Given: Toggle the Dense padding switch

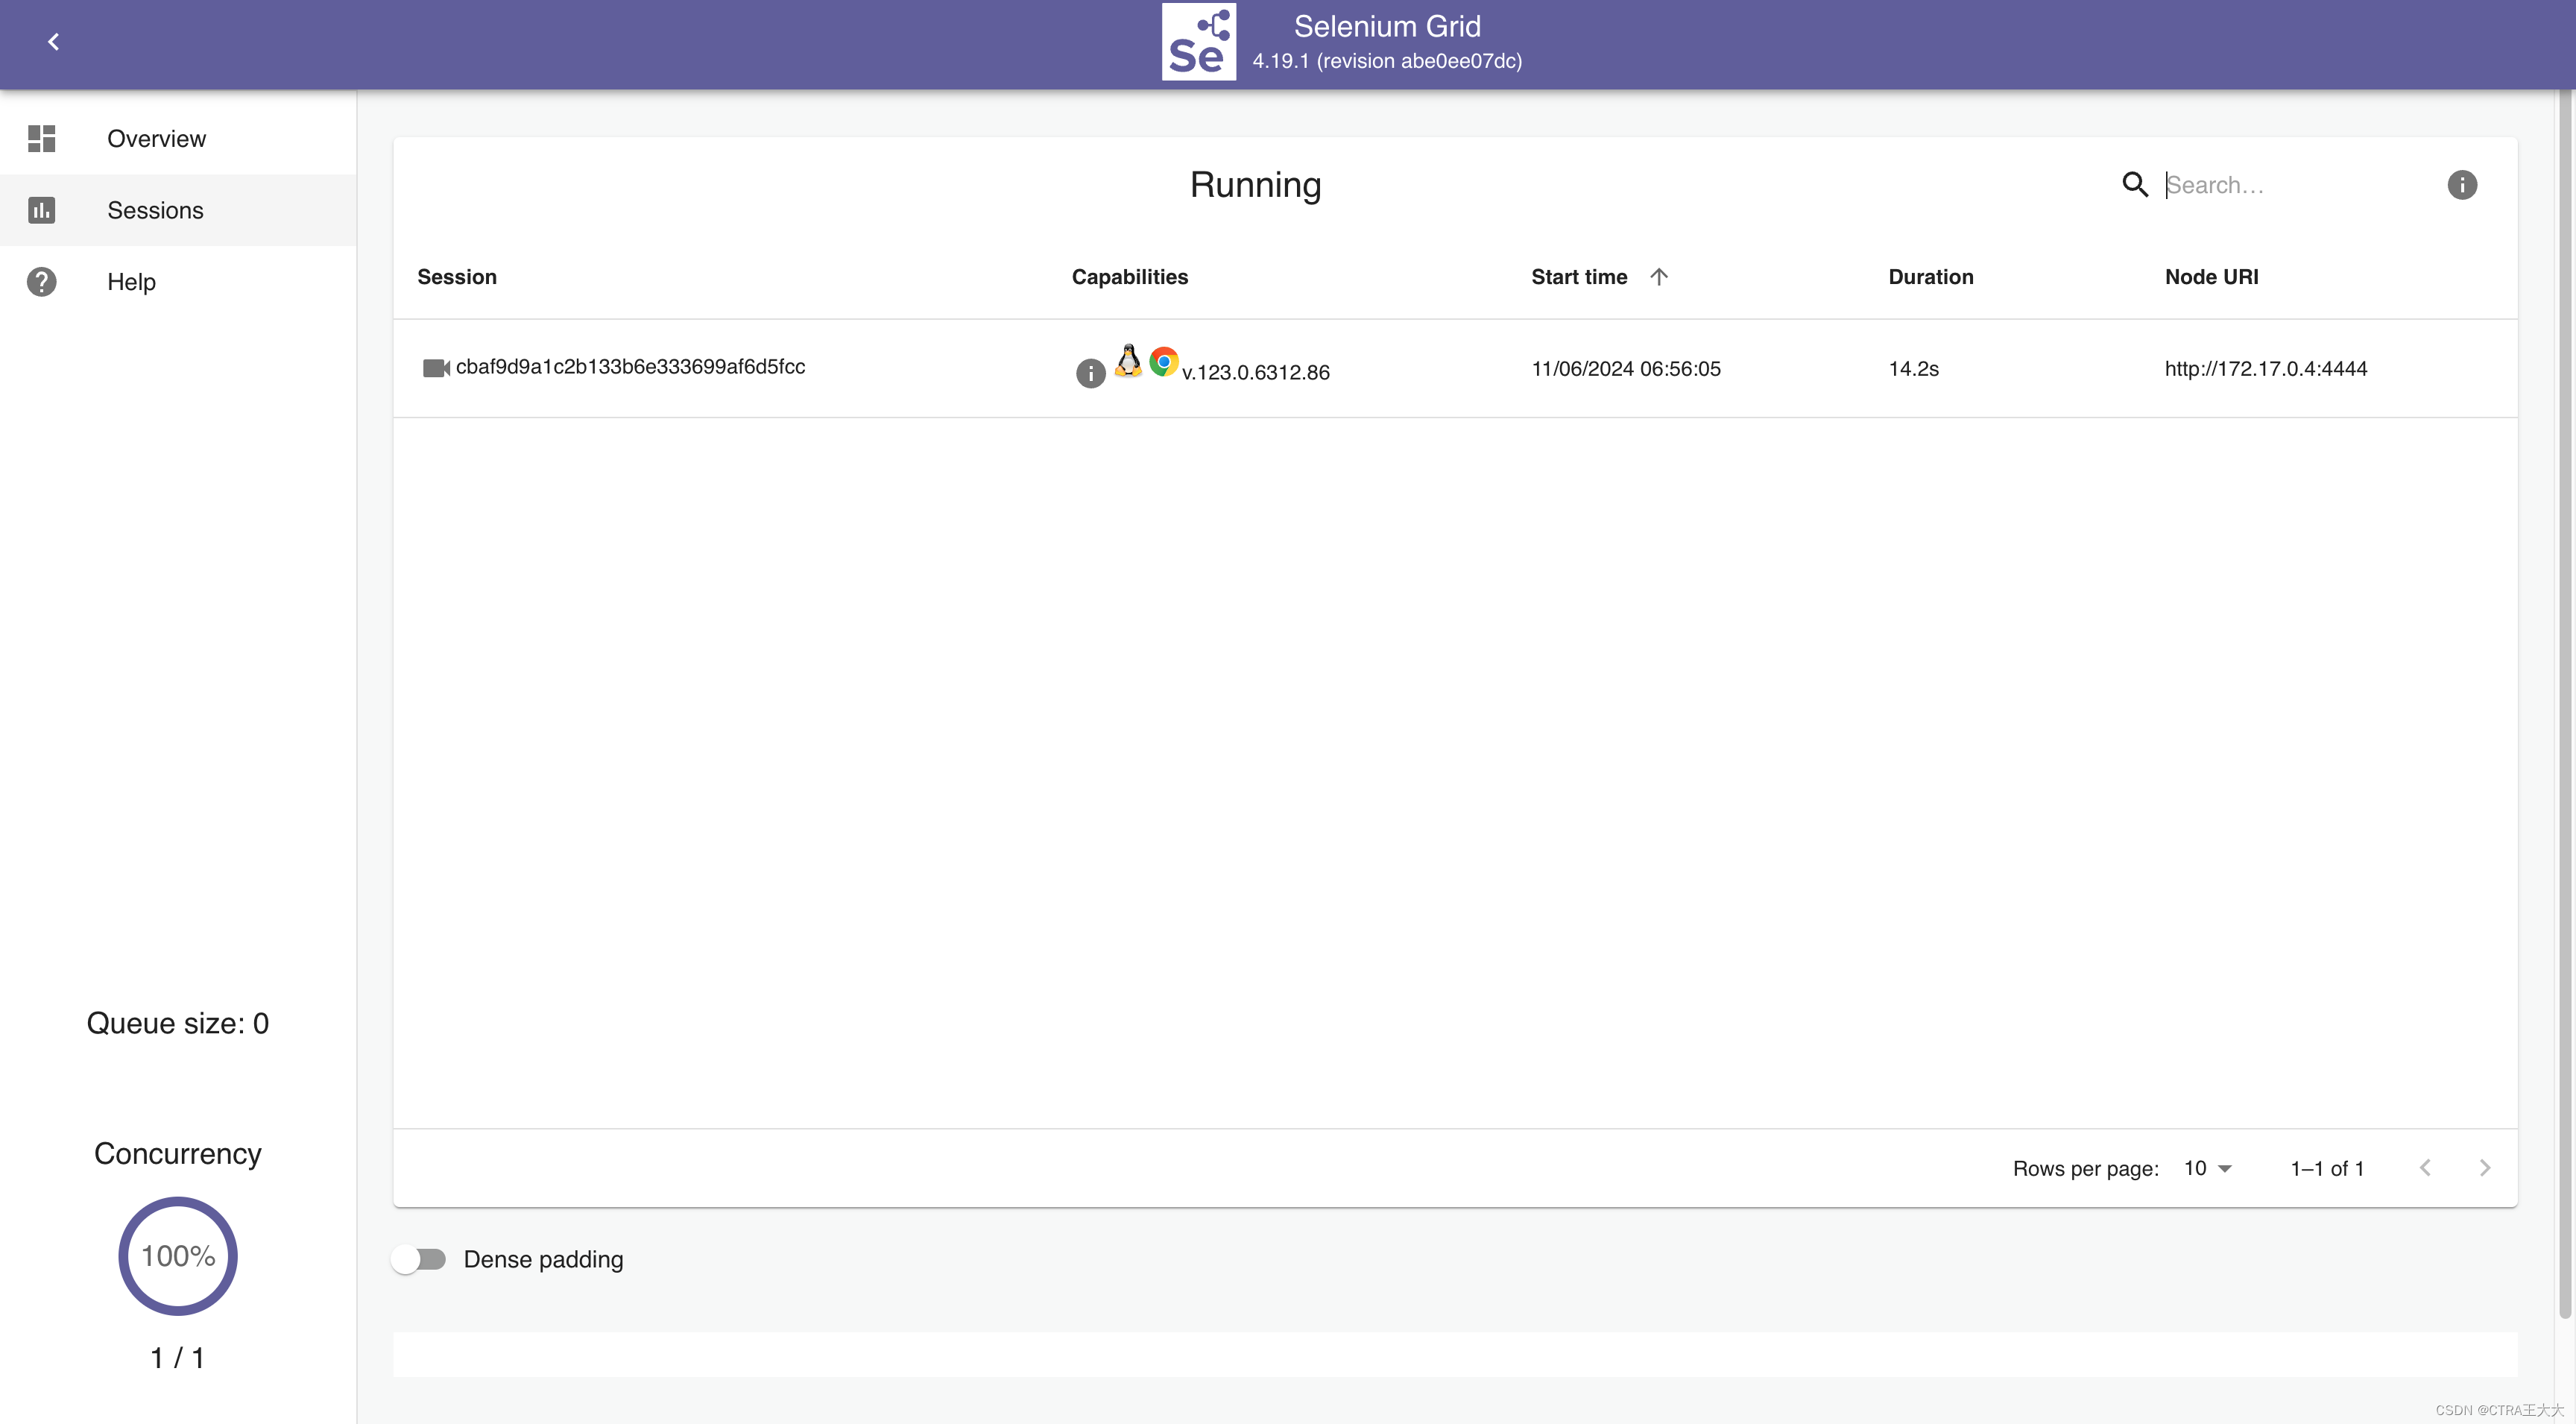Looking at the screenshot, I should pyautogui.click(x=419, y=1259).
